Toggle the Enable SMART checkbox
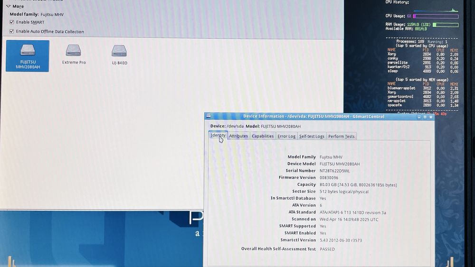Screen dimensions: 475x267 click(x=12, y=22)
